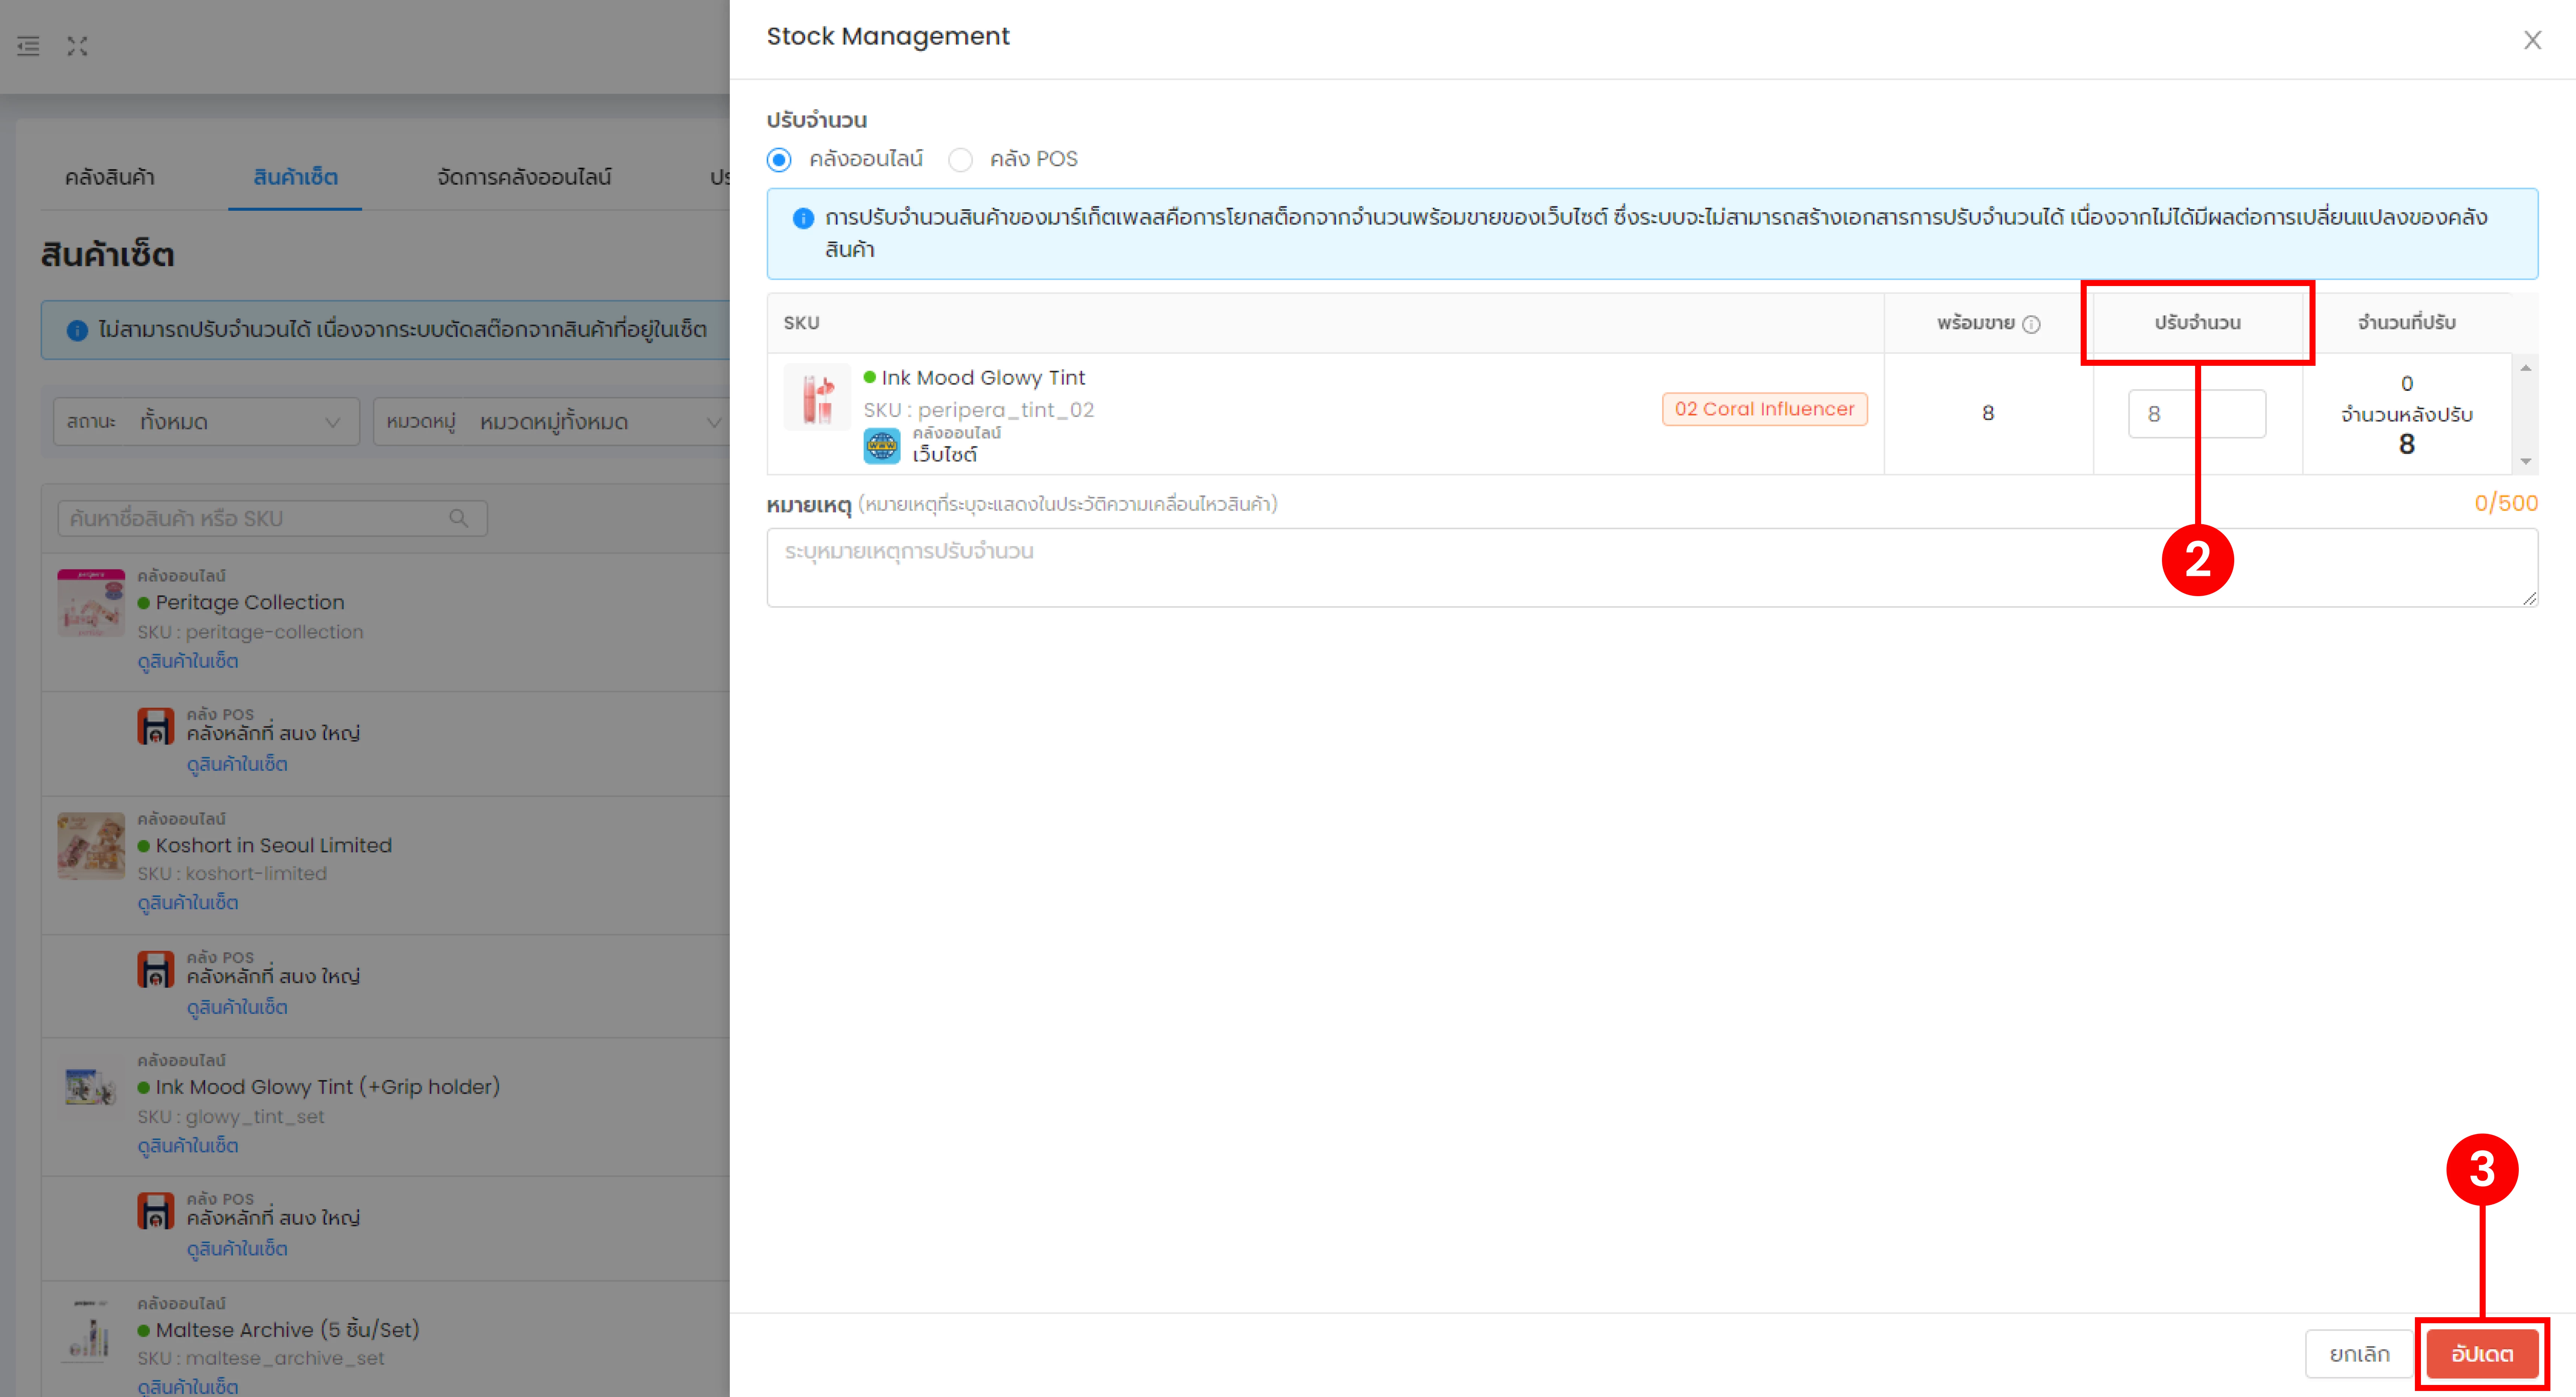Click the Stock Management panel title
Screen dimensions: 2576x1397
[x=888, y=36]
